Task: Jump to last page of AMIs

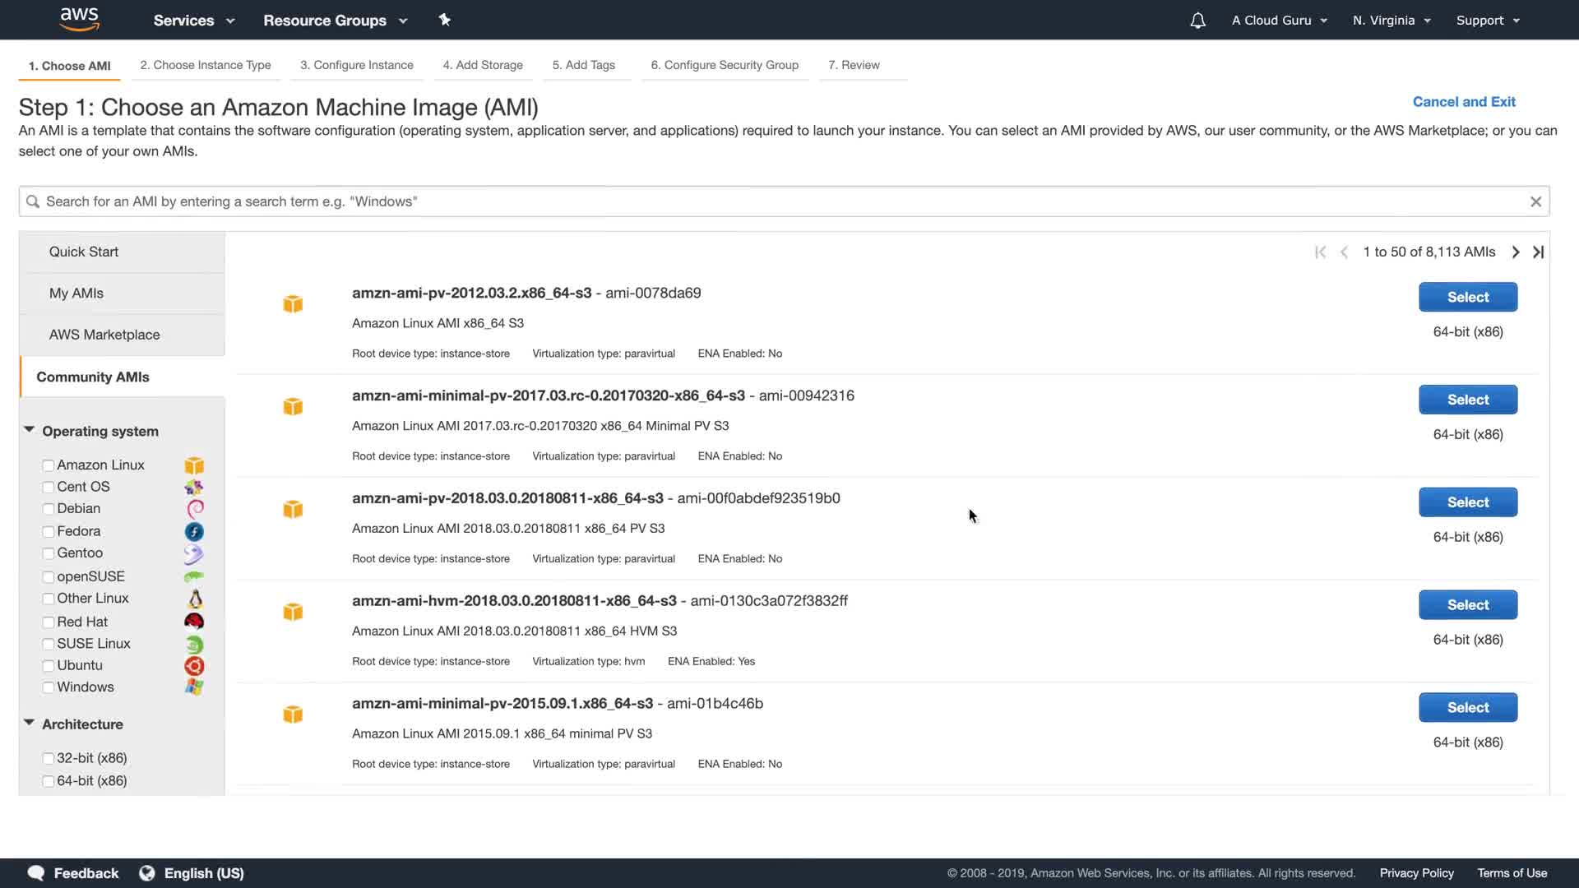Action: coord(1538,252)
